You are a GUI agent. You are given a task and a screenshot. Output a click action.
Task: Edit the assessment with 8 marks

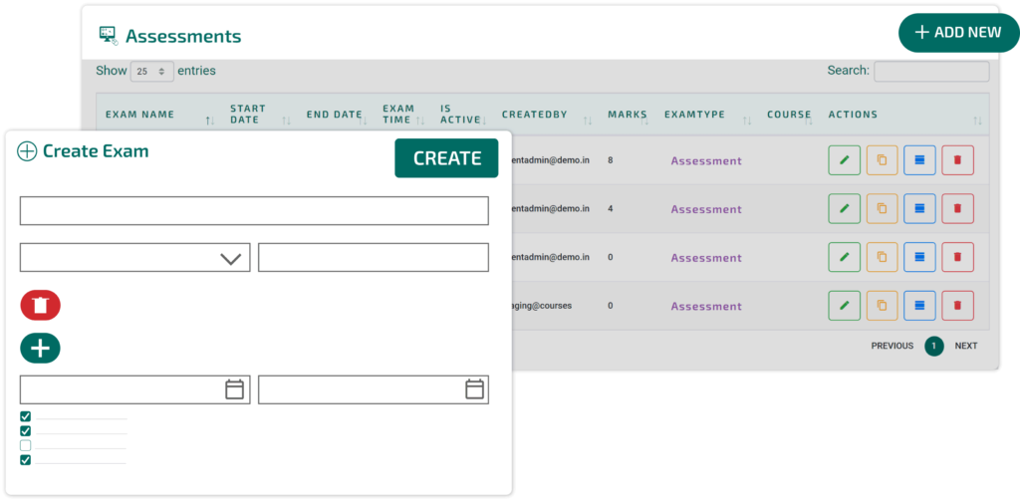845,160
